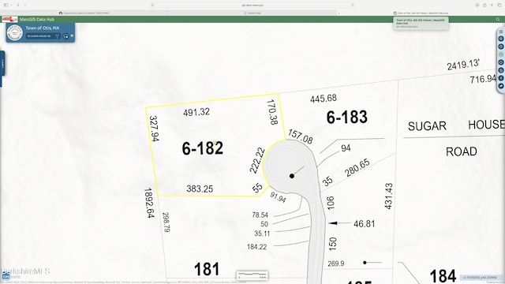Switch to the Transactions browser tab

point(84,13)
